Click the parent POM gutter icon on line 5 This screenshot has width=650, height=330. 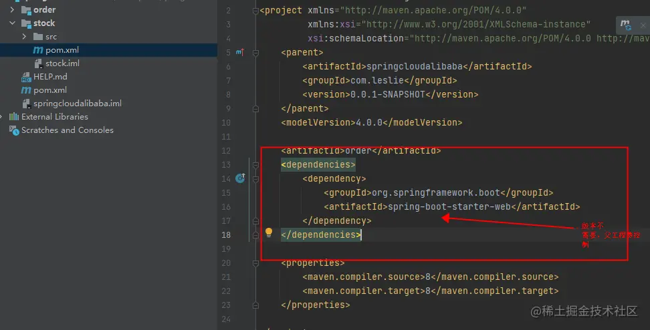tap(240, 52)
